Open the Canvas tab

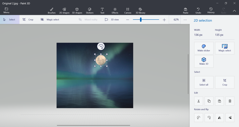[x=128, y=11]
